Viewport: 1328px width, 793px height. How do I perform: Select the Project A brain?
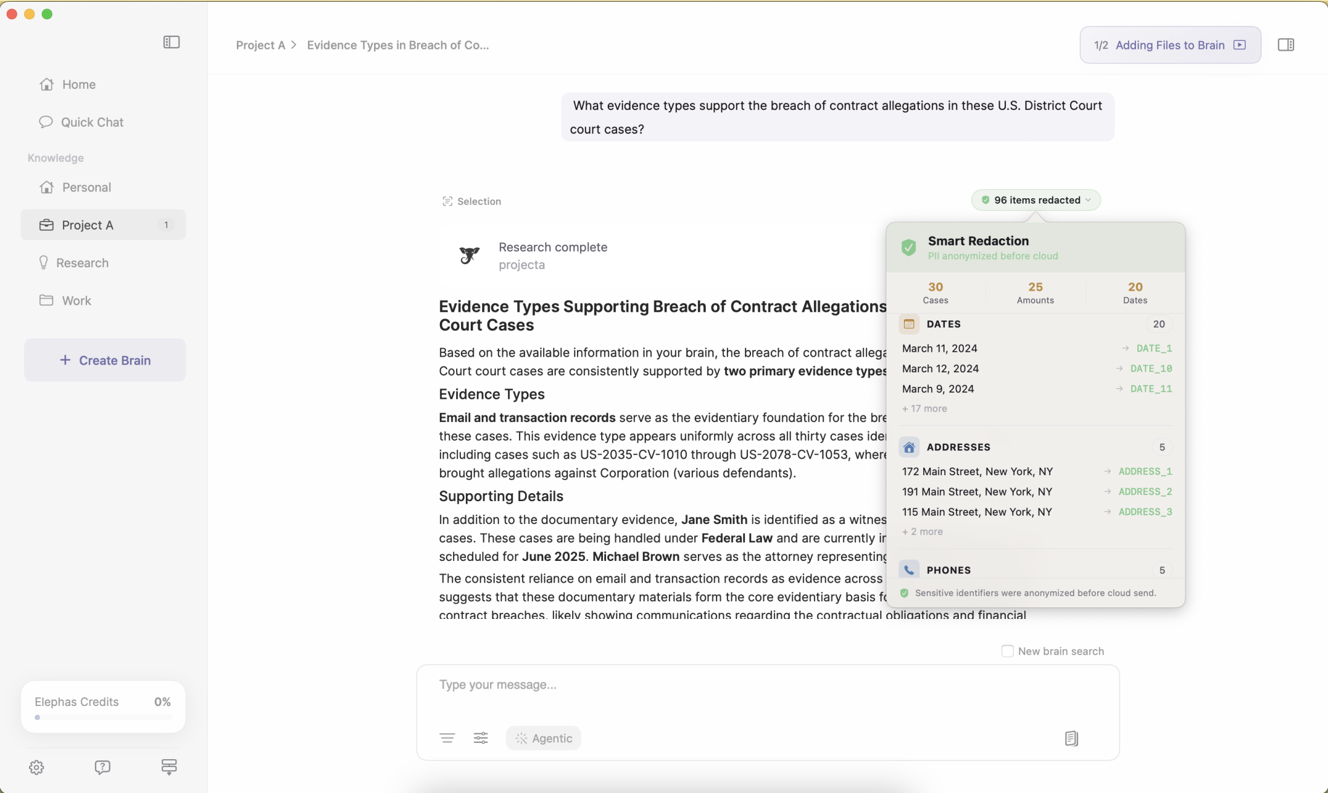click(103, 225)
